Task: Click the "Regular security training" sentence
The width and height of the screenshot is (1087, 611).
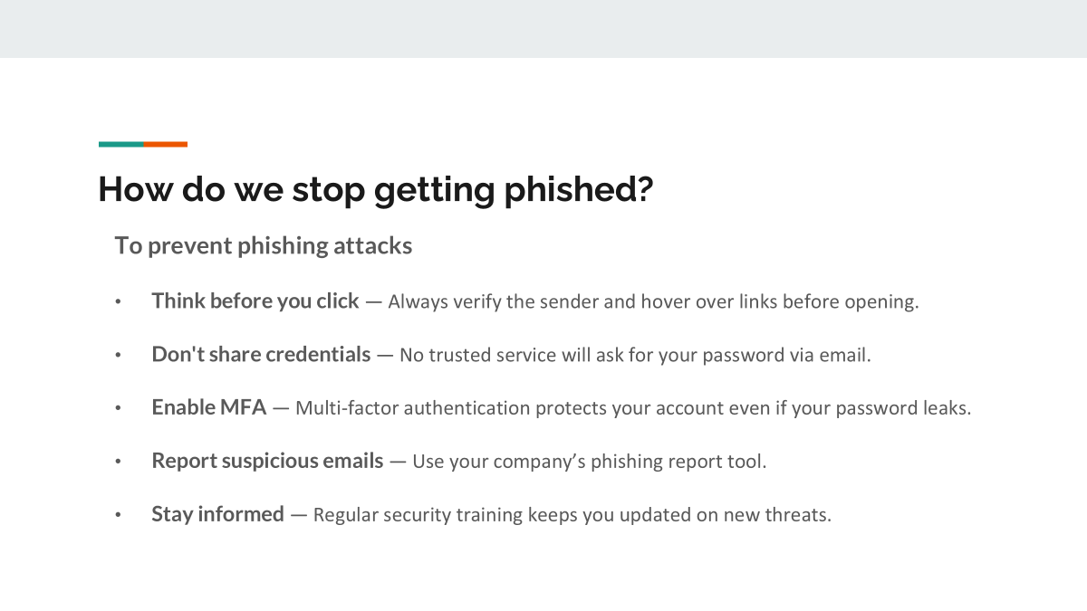Action: (x=572, y=516)
